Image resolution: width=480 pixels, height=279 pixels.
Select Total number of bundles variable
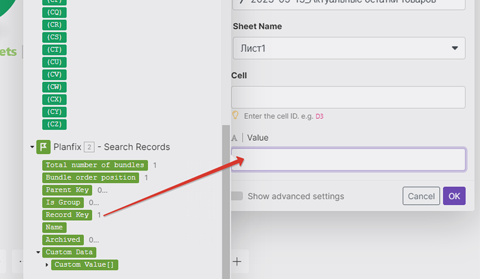coord(95,165)
